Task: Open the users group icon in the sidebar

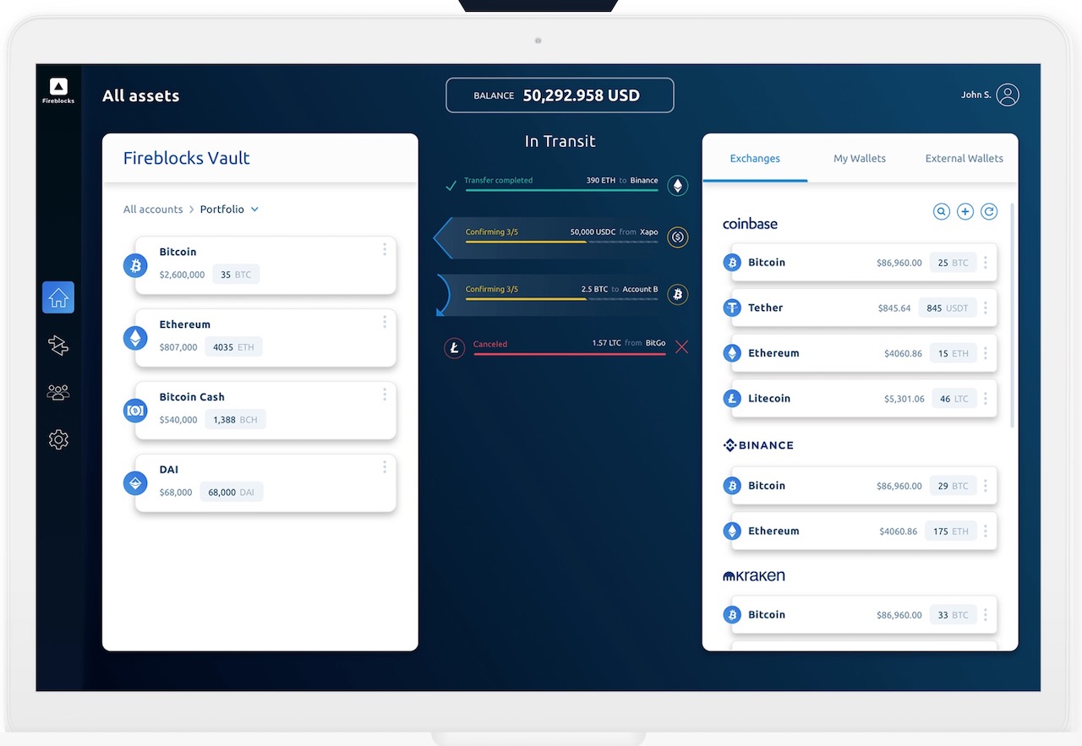Action: click(x=58, y=392)
